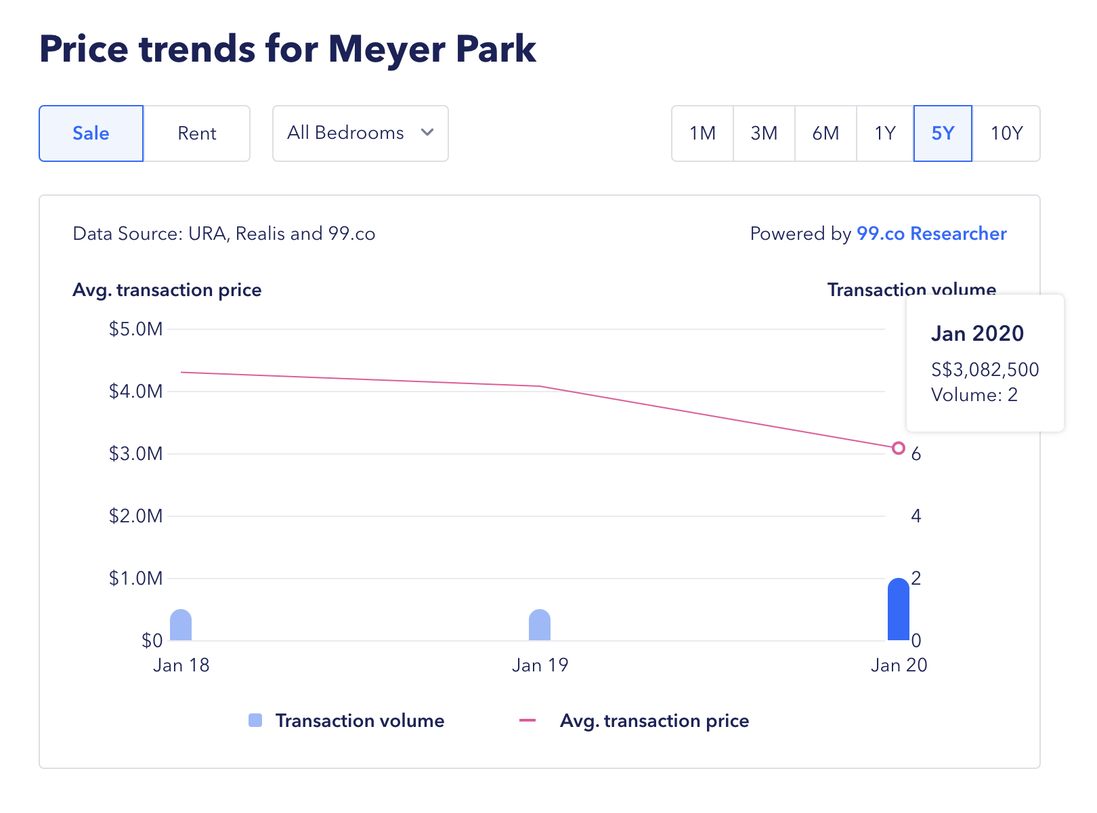The width and height of the screenshot is (1097, 813).
Task: Select the Sale tab
Action: click(x=91, y=133)
